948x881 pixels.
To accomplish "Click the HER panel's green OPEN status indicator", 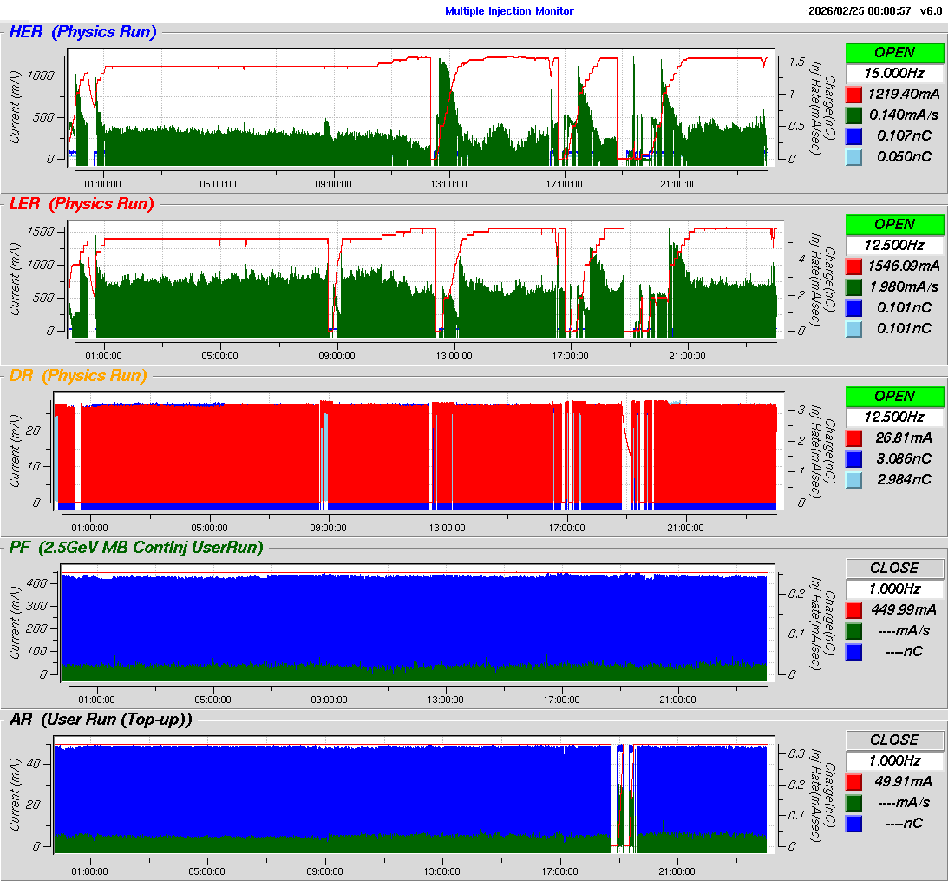I will (x=894, y=53).
